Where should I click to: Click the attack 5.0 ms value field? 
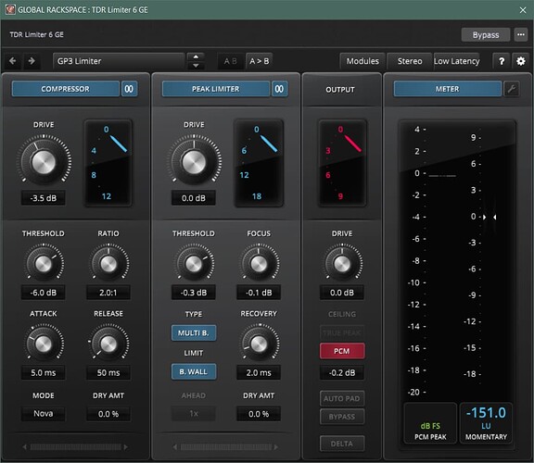click(x=44, y=372)
